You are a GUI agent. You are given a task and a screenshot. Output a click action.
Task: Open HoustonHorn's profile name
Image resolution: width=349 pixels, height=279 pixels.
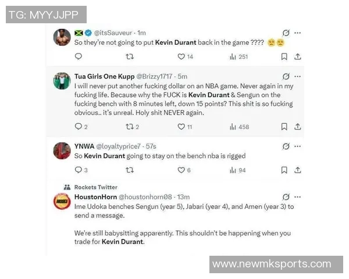click(95, 197)
